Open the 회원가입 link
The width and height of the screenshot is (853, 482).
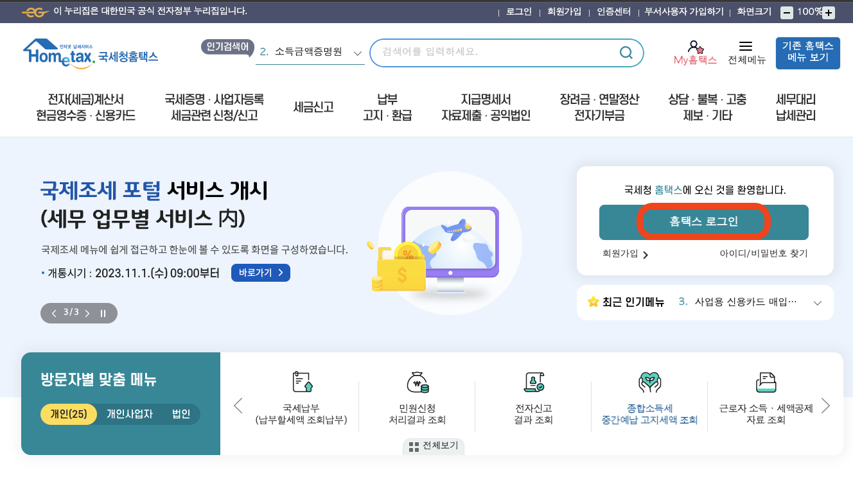tap(620, 254)
